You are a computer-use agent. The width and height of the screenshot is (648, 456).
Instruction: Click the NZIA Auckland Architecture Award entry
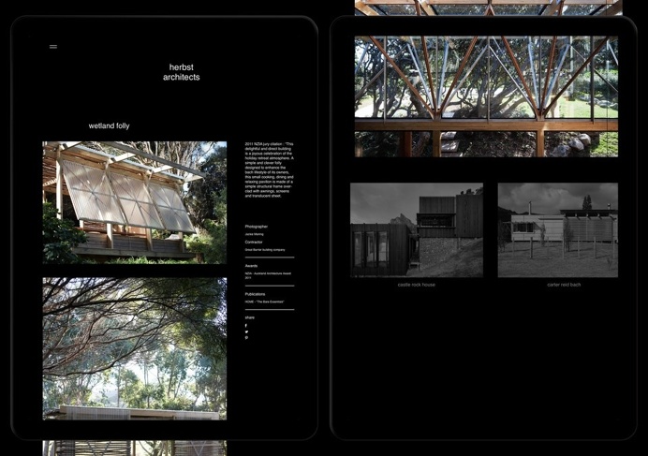[269, 275]
